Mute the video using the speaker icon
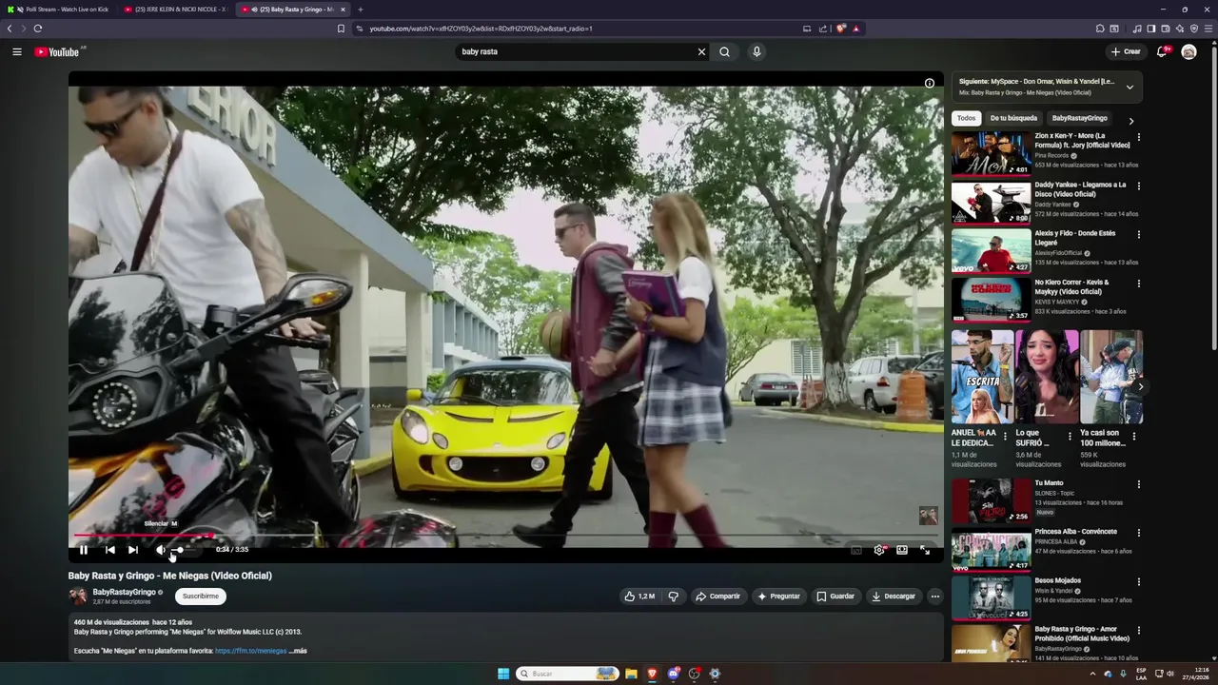The image size is (1218, 685). click(161, 550)
